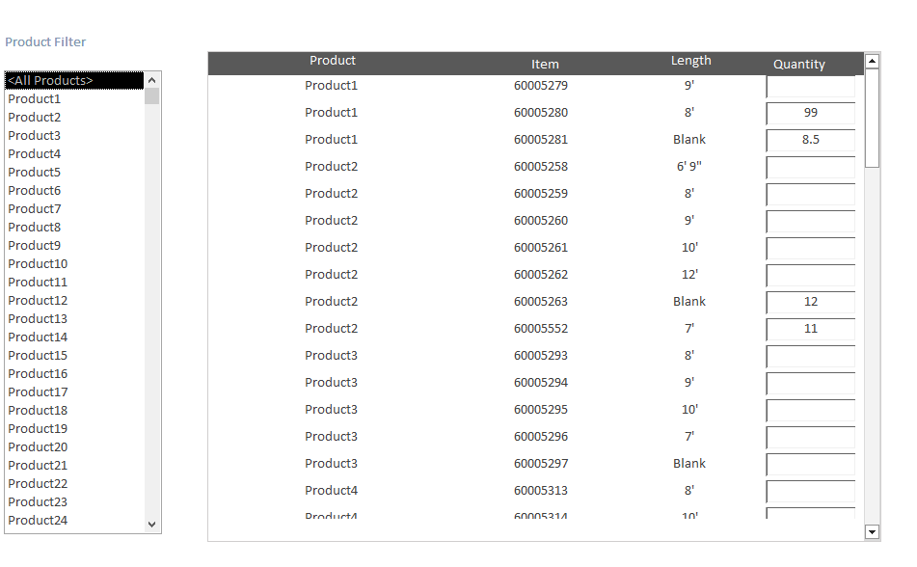917x567 pixels.
Task: Click the Product Filter list scroll-down arrow
Action: pos(151,524)
